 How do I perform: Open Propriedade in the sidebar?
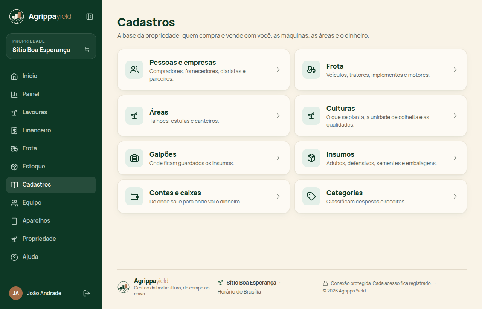point(51,239)
